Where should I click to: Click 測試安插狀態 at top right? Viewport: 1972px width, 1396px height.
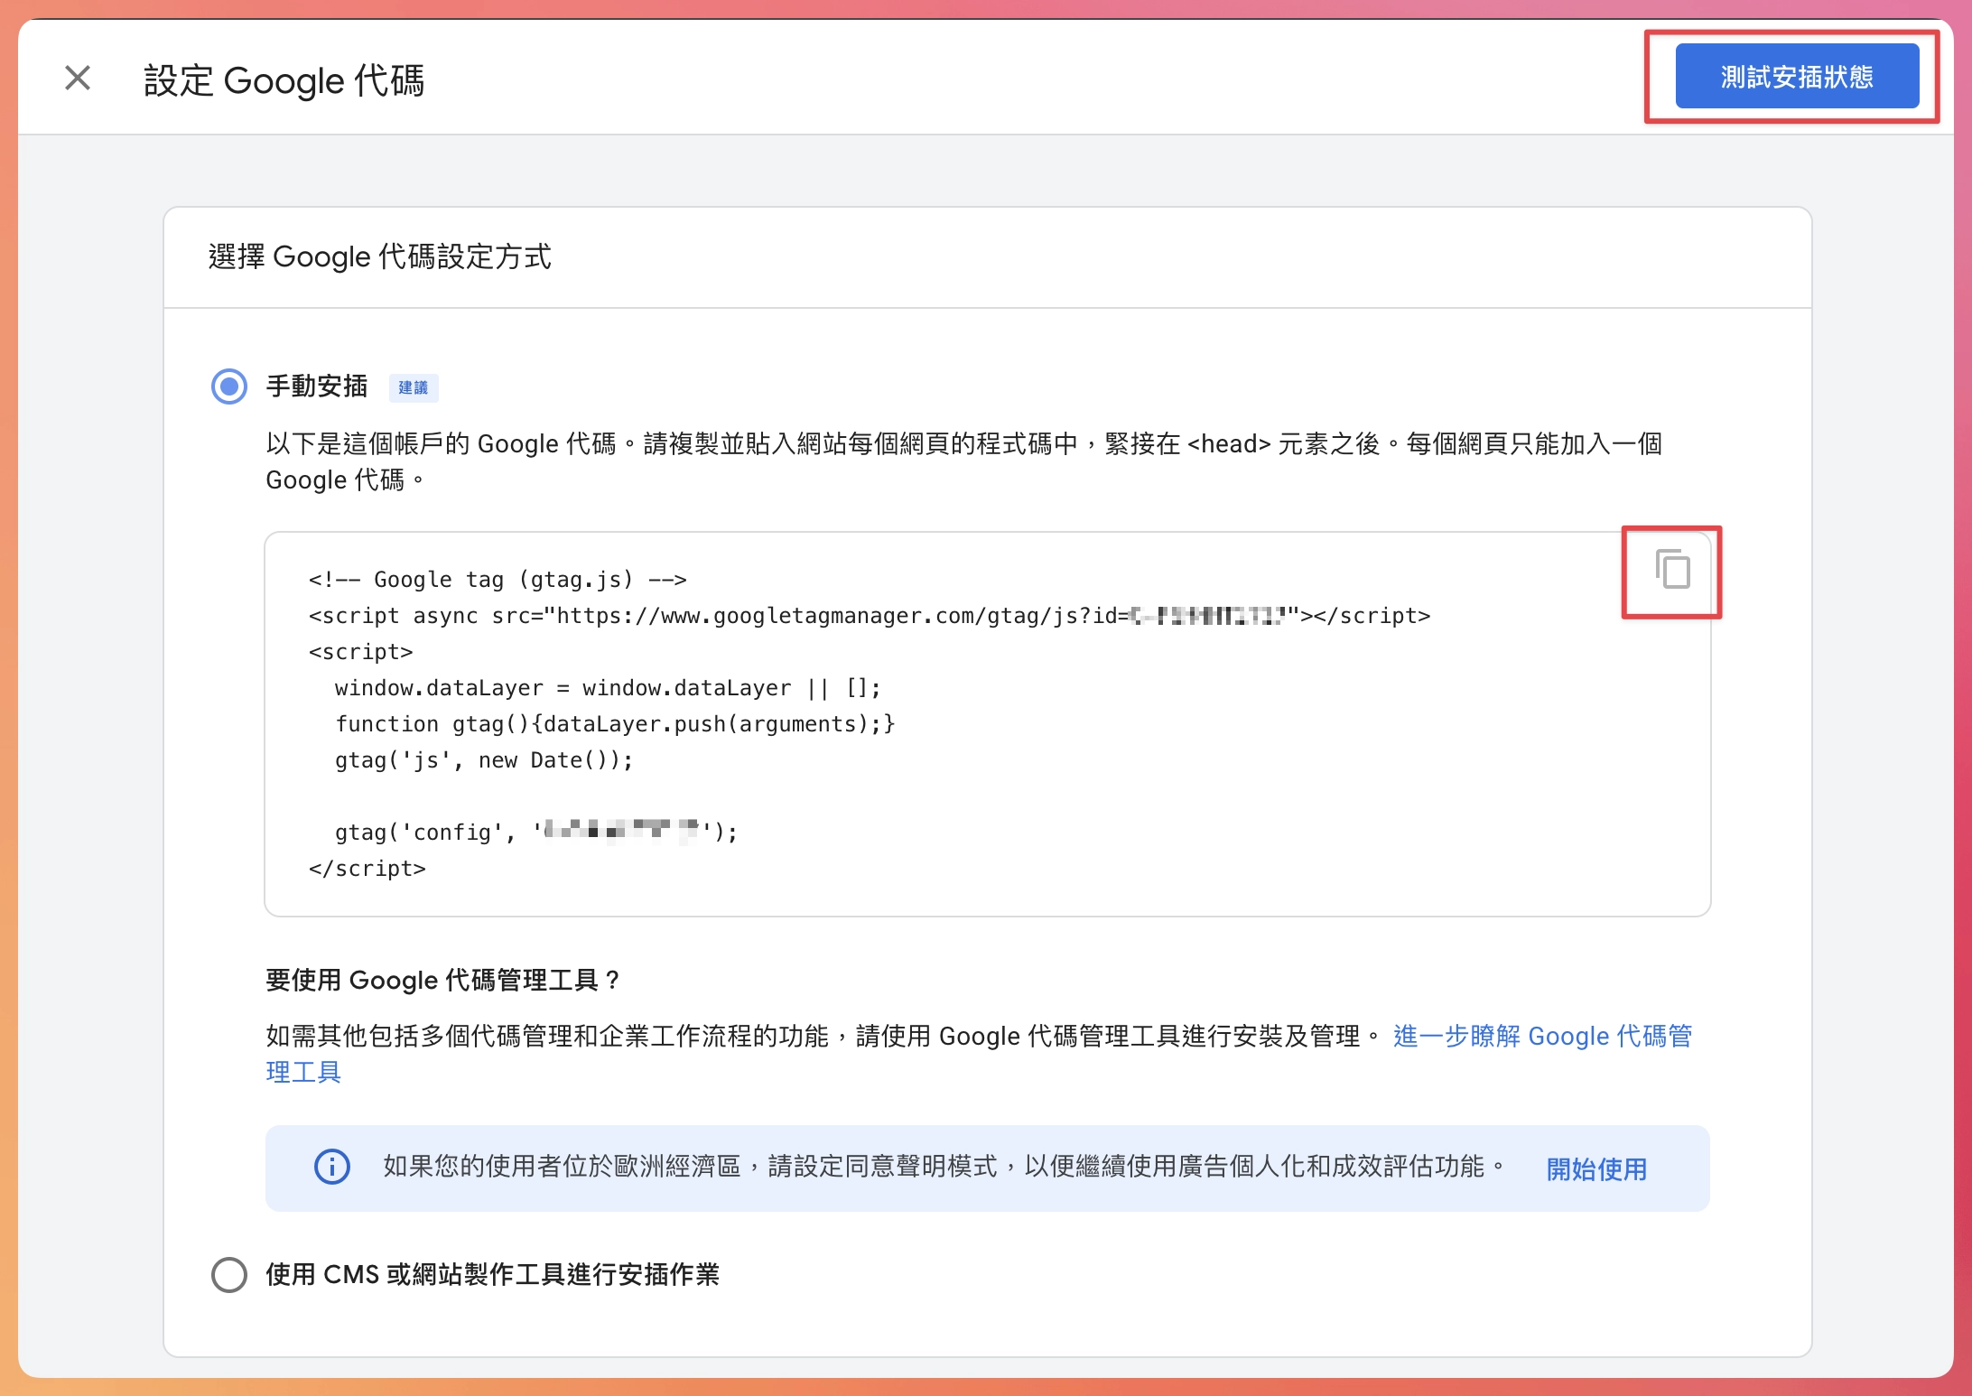click(x=1798, y=77)
